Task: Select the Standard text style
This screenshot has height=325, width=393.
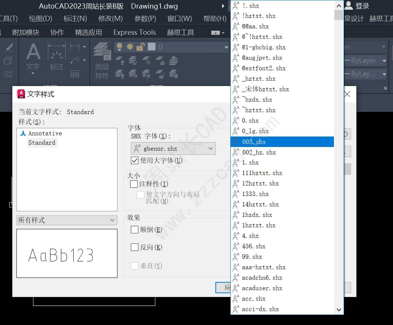Action: pyautogui.click(x=42, y=143)
